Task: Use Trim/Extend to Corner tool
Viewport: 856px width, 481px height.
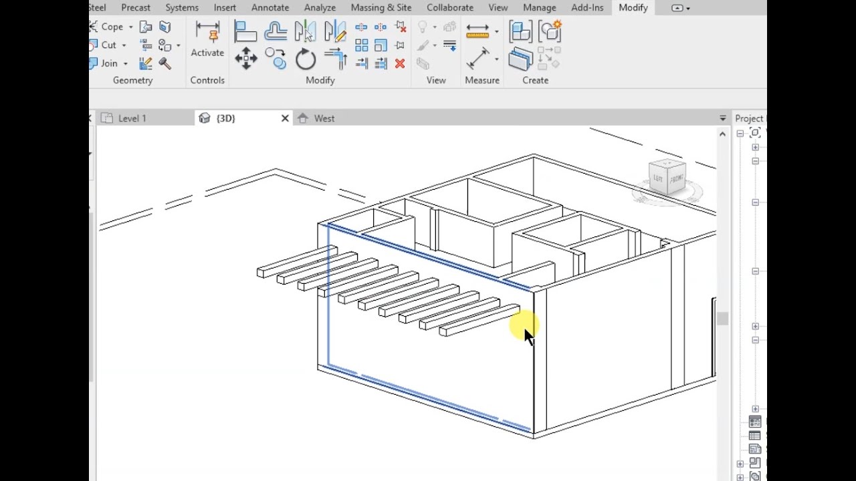Action: [334, 59]
